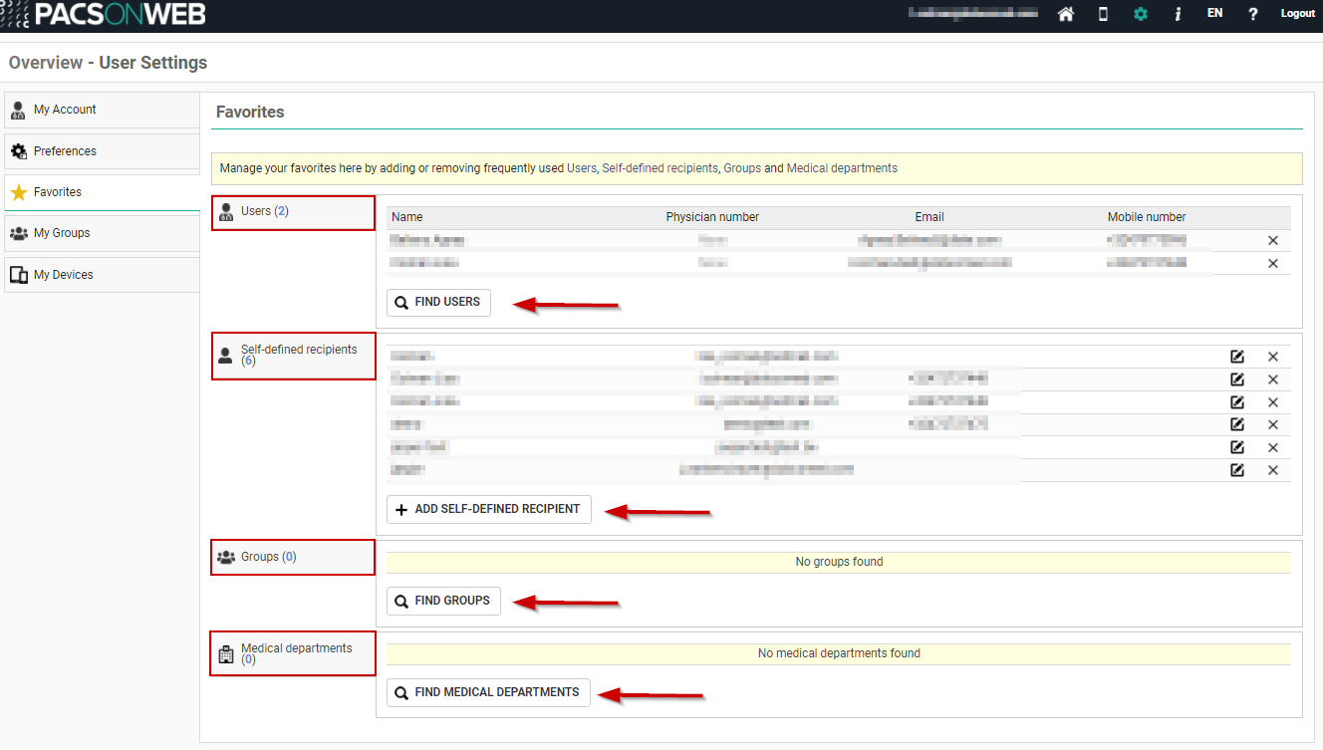Select the Favorites tab

coord(101,192)
